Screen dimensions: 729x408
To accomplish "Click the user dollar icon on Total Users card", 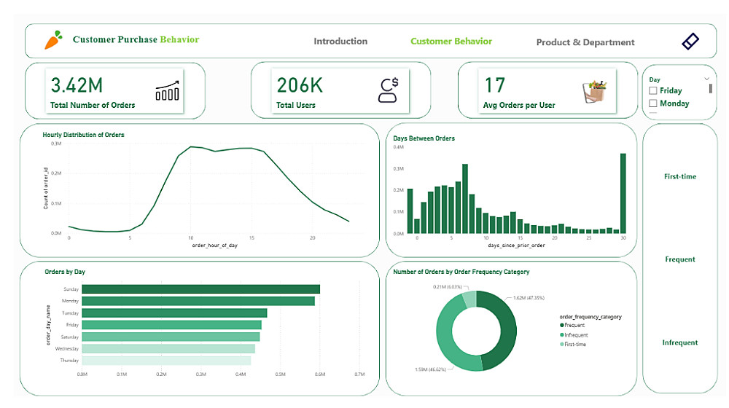I will click(389, 90).
